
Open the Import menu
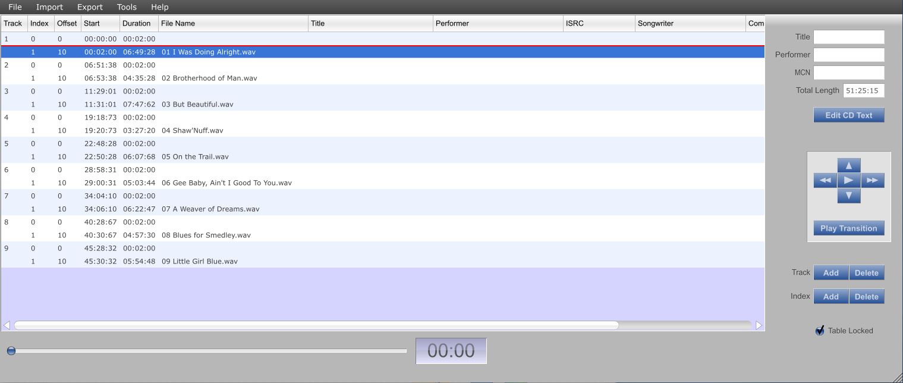[x=49, y=7]
